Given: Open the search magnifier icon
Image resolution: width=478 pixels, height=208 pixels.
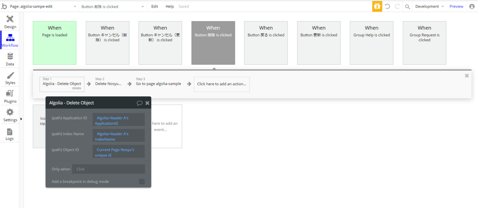Looking at the screenshot, I should (407, 6).
